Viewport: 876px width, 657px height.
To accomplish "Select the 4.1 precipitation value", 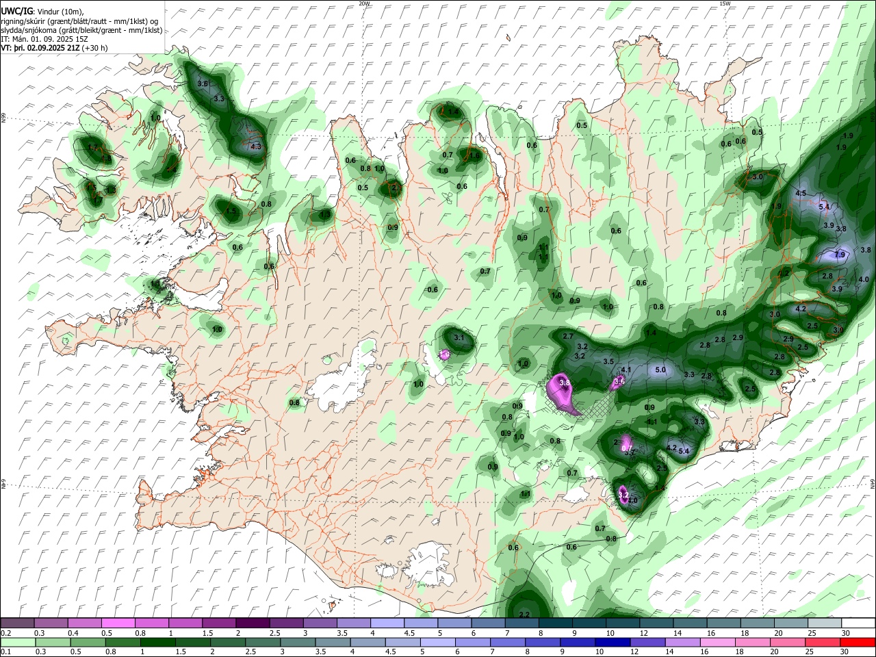I will pyautogui.click(x=626, y=370).
